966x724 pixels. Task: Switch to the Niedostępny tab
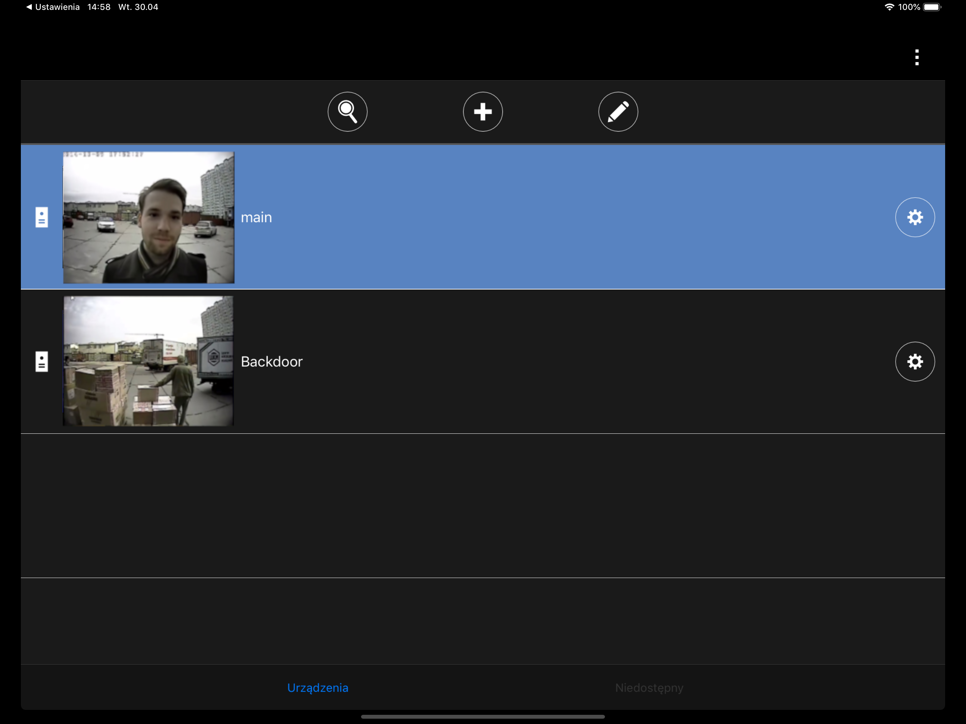(x=649, y=688)
